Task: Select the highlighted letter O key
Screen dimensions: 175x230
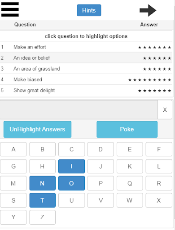Action: 71,183
